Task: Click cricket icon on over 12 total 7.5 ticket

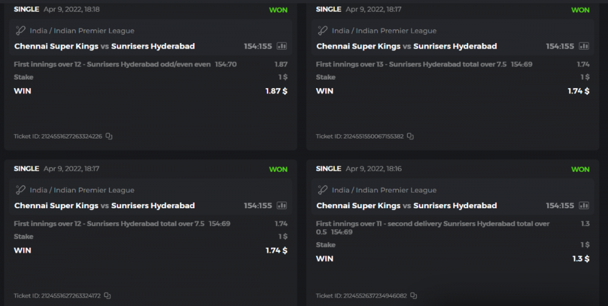Action: pos(20,190)
